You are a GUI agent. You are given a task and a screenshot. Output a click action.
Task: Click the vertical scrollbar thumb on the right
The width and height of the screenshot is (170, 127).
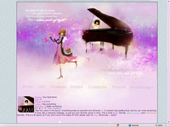[x=169, y=41]
